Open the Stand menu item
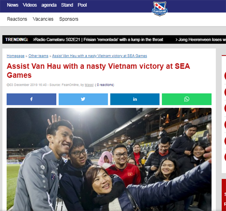The height and width of the screenshot is (211, 226). 67,5
